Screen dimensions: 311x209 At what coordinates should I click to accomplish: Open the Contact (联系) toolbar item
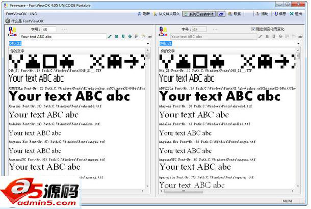coord(235,14)
